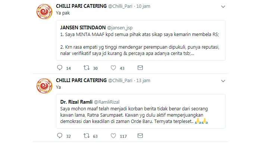Open quoted tweet by JANSEN SITINDAON
261x146 pixels.
pyautogui.click(x=141, y=40)
